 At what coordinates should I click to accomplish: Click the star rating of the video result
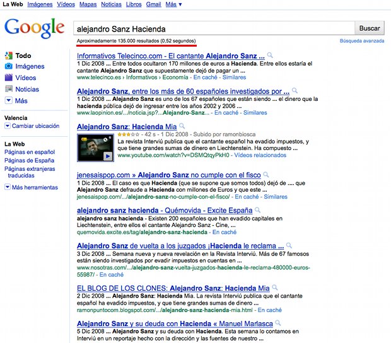pyautogui.click(x=128, y=134)
